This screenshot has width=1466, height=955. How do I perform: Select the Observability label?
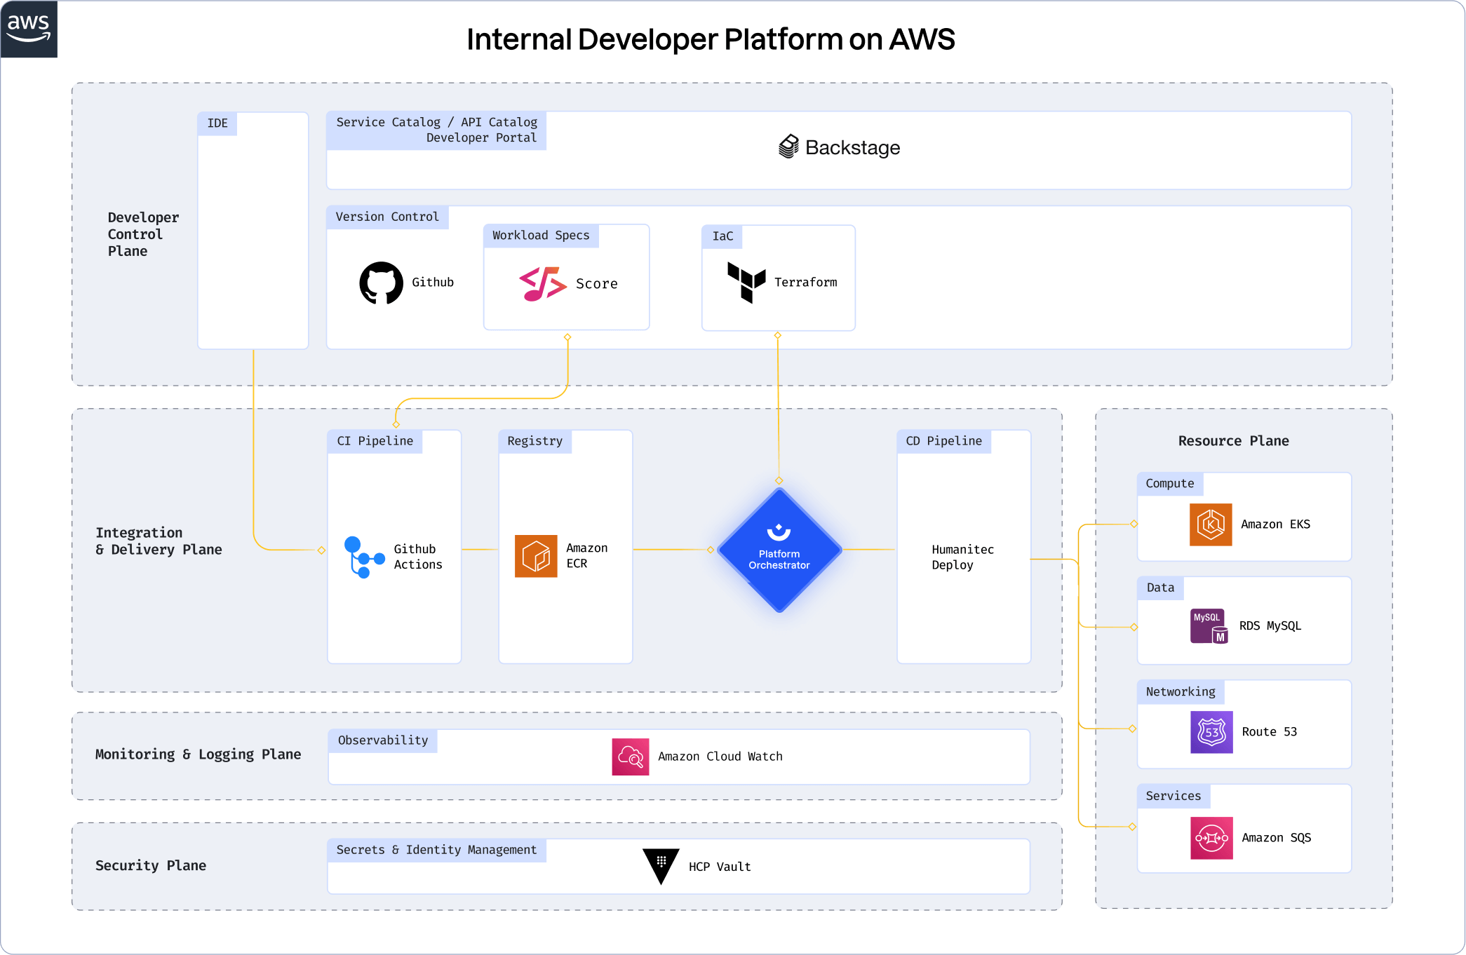point(382,740)
